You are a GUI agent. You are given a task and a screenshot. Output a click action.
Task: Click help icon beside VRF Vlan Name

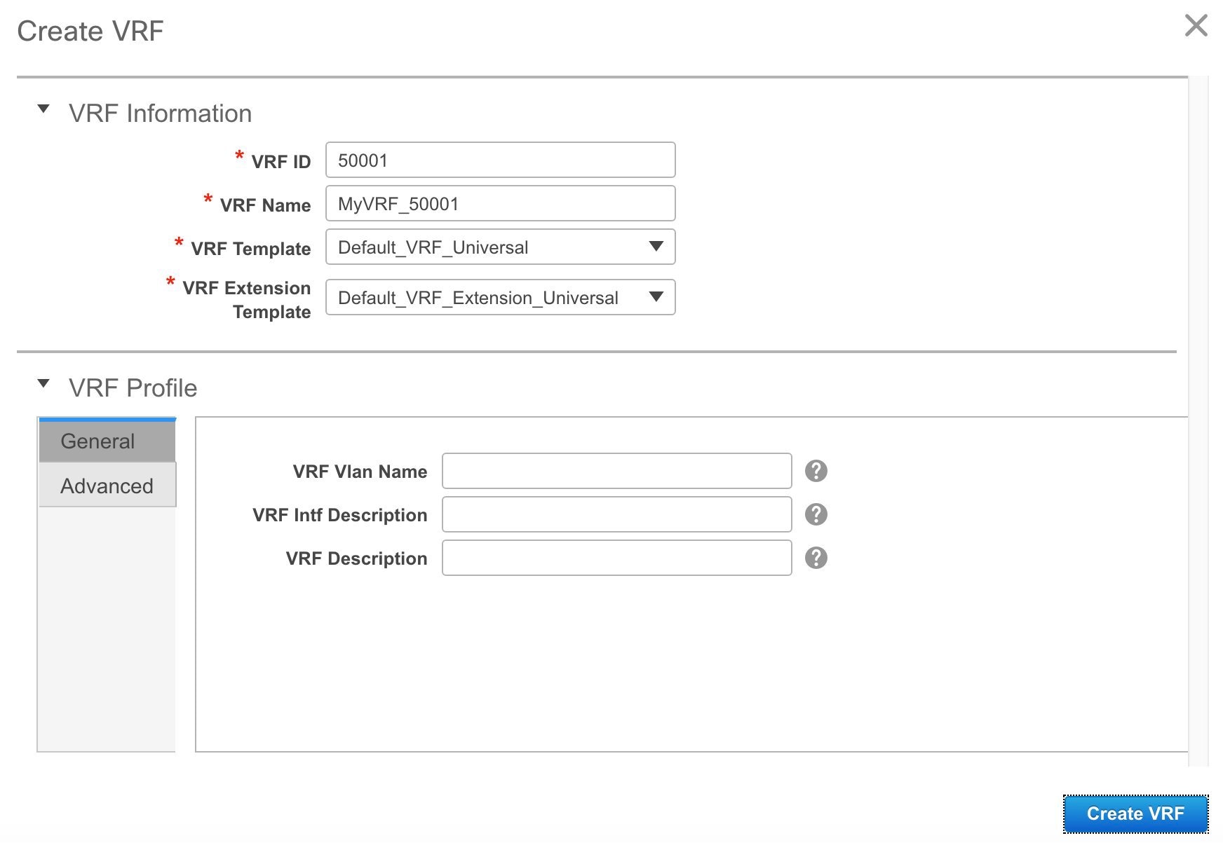coord(816,471)
